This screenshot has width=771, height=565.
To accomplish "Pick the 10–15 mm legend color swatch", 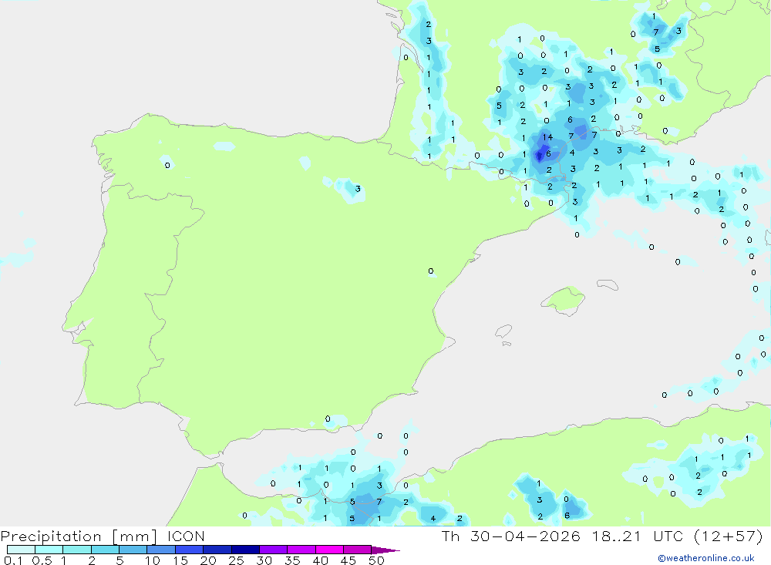I will [x=161, y=550].
